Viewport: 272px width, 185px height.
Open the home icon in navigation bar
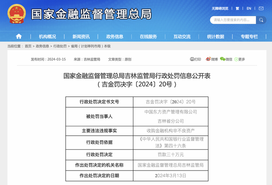19,37
